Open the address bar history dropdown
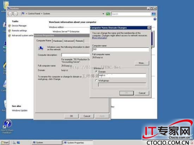The height and width of the screenshot is (145, 194). 103,14
